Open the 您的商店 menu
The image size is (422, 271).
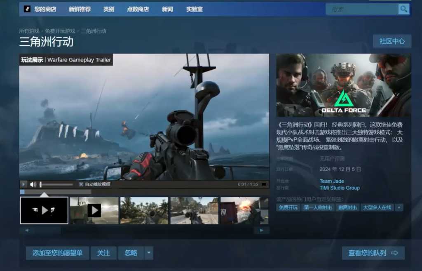click(45, 9)
